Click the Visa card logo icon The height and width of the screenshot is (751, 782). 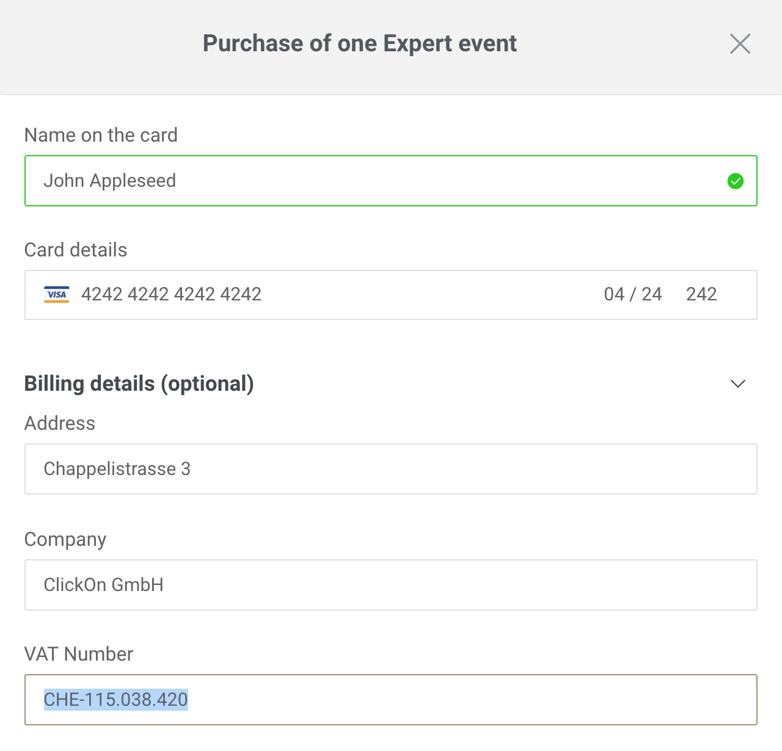click(x=57, y=294)
